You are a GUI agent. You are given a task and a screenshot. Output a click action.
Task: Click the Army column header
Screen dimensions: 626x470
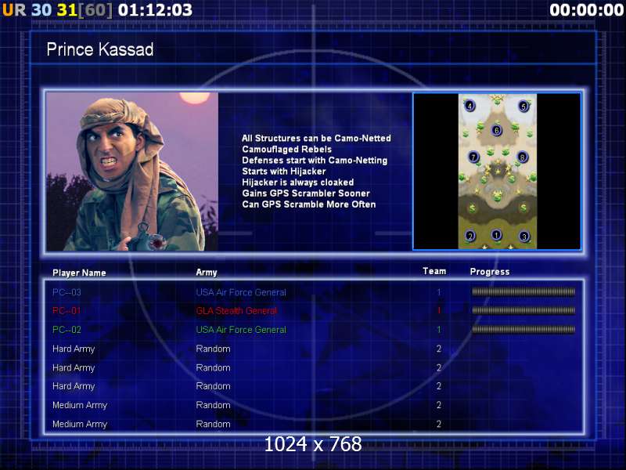pos(207,272)
